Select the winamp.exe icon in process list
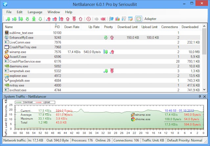 click(7, 52)
